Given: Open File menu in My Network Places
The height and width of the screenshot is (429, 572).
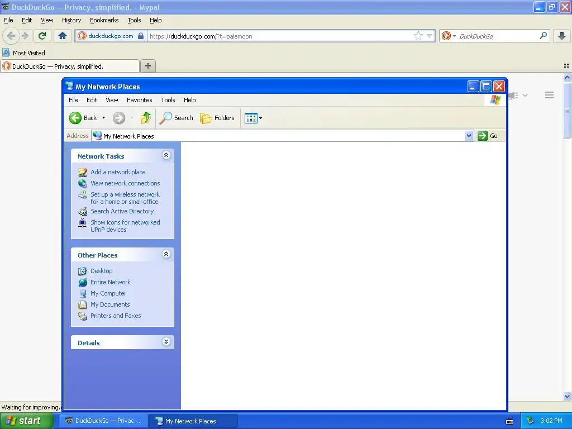Looking at the screenshot, I should click(73, 100).
